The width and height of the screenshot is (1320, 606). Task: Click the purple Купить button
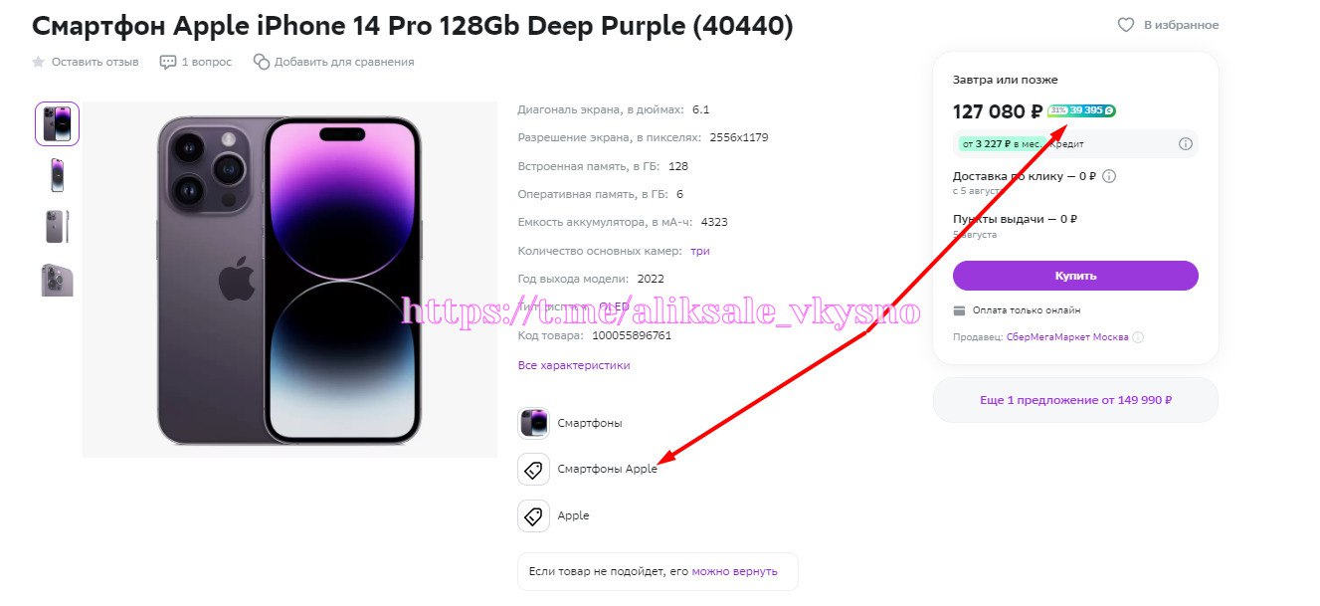coord(1075,276)
